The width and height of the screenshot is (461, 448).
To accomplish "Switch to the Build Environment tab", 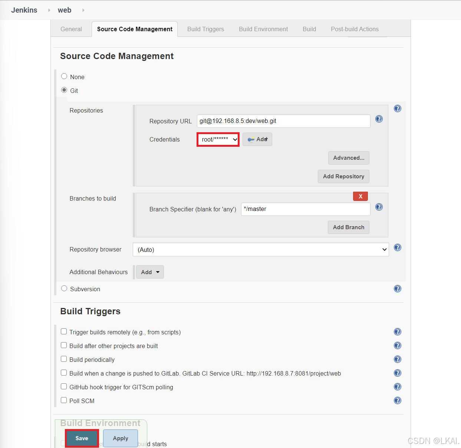I will click(x=263, y=29).
